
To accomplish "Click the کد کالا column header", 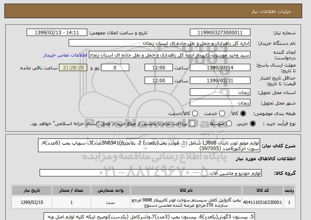I will point(263,190).
